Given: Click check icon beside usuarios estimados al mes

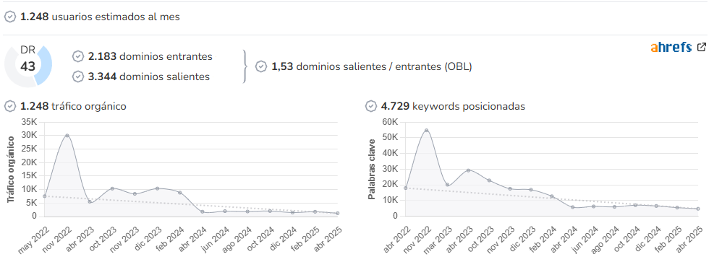Looking at the screenshot, I should pyautogui.click(x=10, y=17).
